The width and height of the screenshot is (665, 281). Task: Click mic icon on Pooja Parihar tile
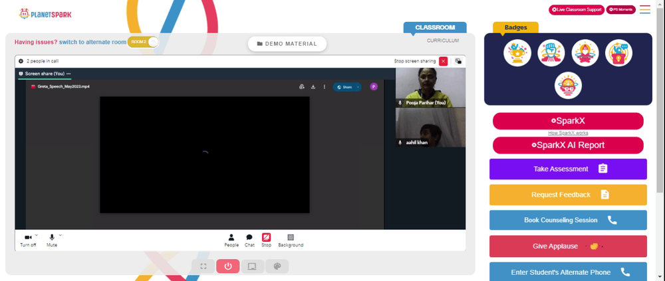(x=400, y=103)
